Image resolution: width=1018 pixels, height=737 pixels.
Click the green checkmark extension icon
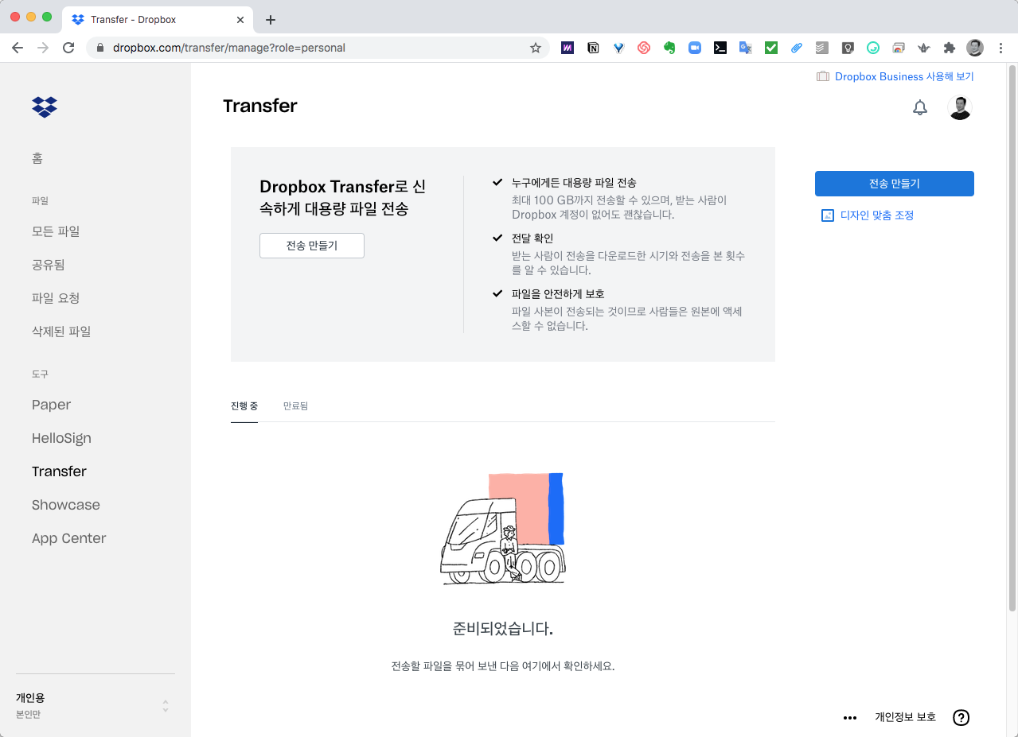click(771, 48)
